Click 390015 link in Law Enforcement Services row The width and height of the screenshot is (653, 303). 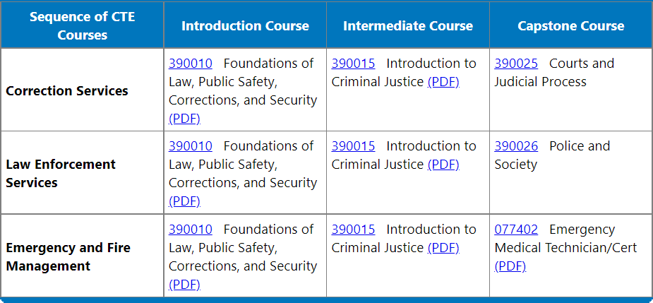353,146
